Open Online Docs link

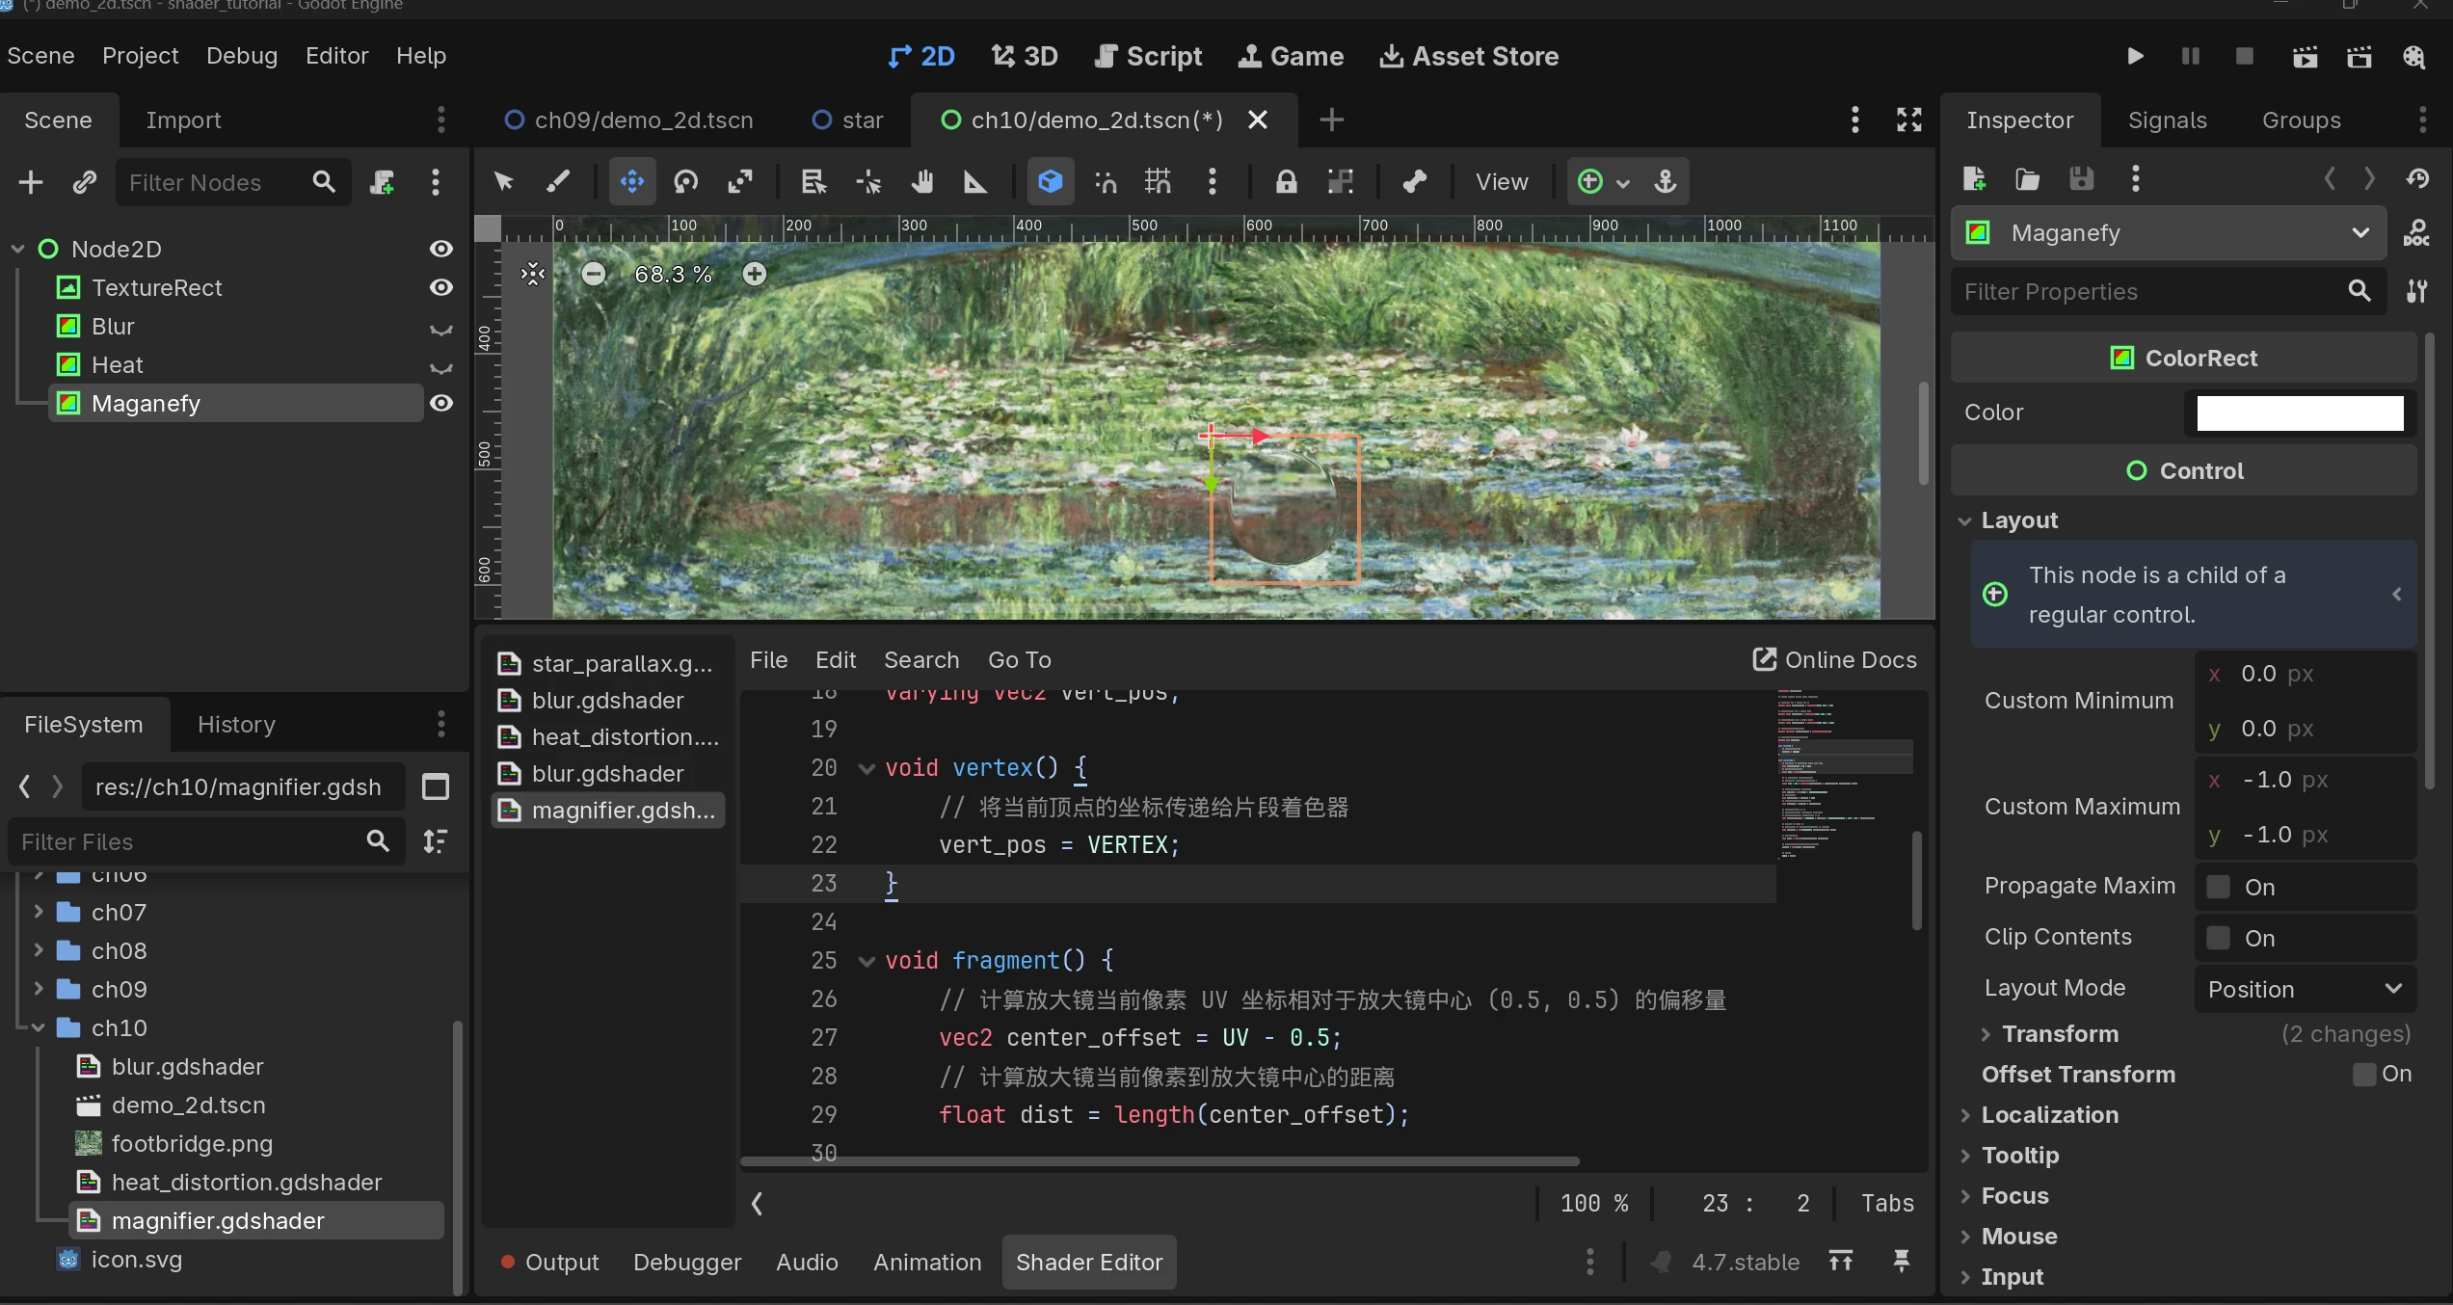[1834, 660]
